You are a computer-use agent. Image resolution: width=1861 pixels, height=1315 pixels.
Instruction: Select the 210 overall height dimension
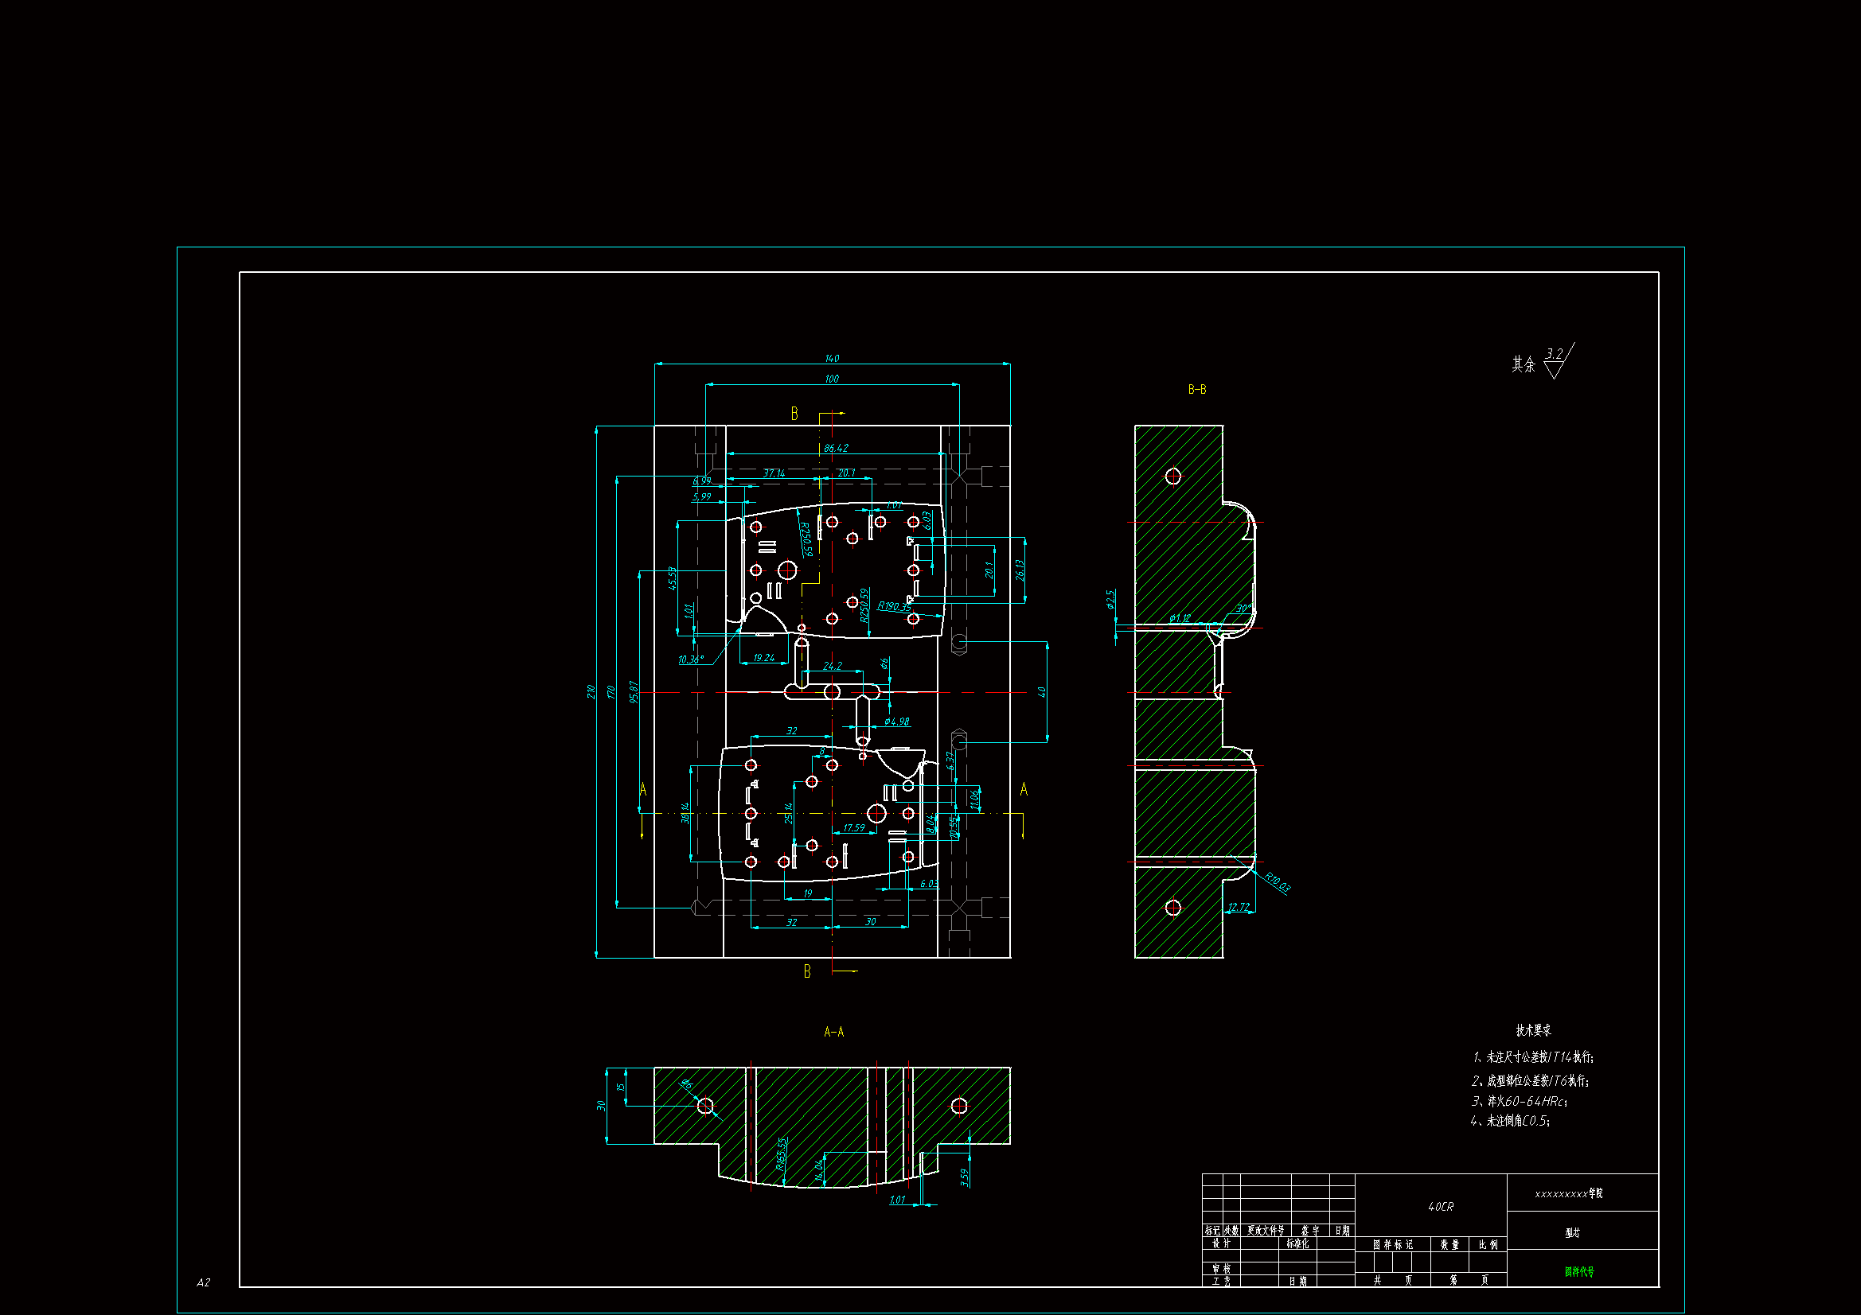pos(591,691)
